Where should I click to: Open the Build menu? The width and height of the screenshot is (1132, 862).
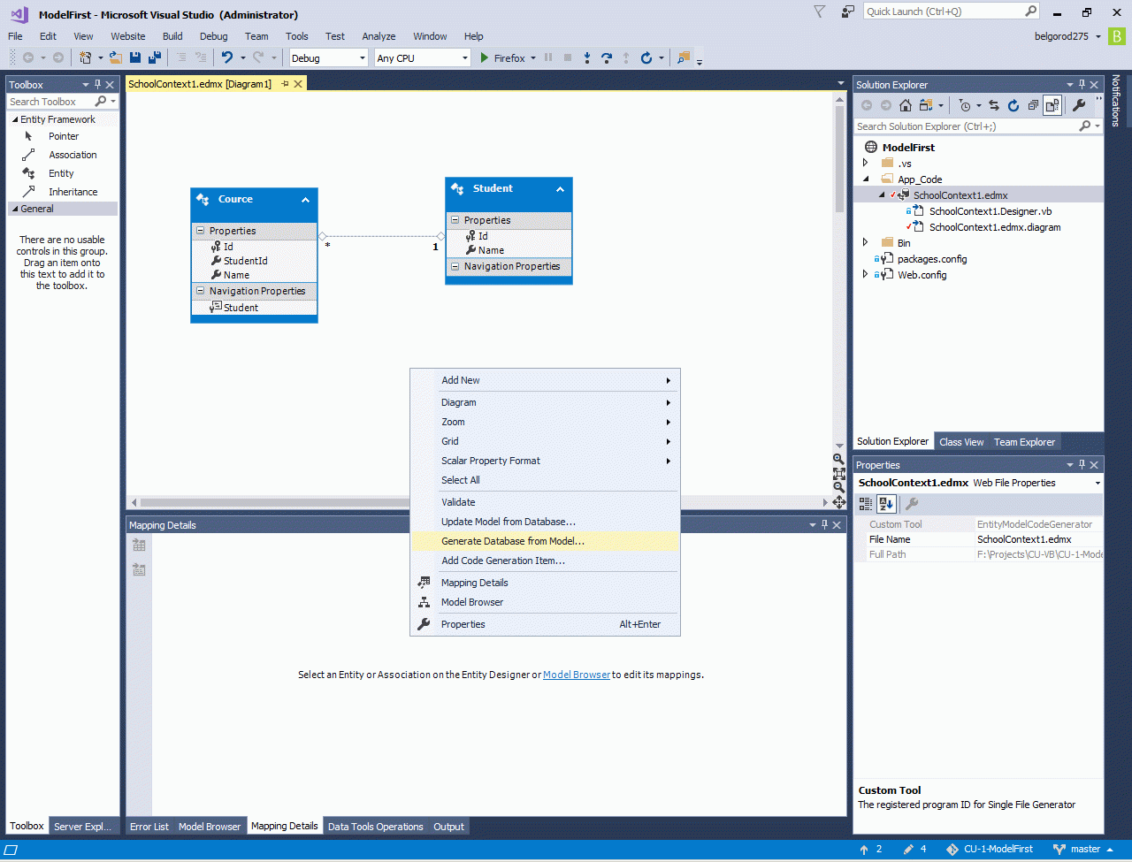point(172,36)
